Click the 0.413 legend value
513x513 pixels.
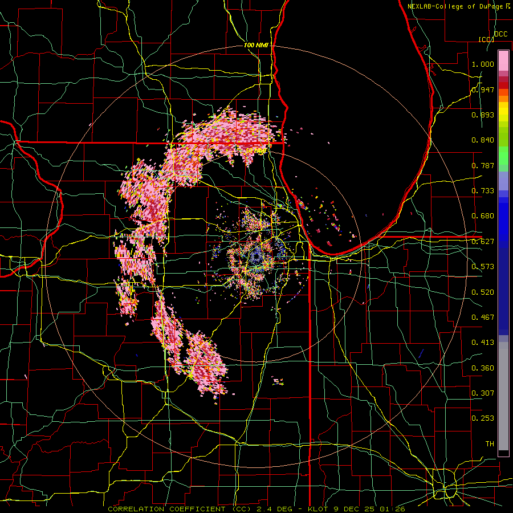(483, 343)
